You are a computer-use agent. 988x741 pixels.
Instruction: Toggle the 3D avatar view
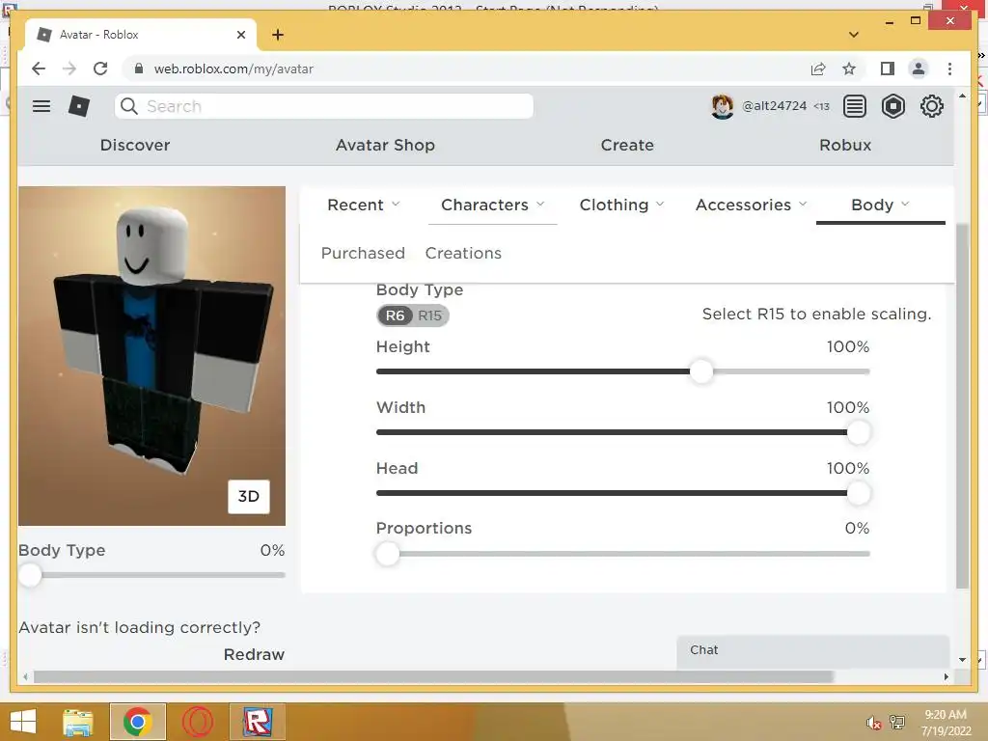248,497
